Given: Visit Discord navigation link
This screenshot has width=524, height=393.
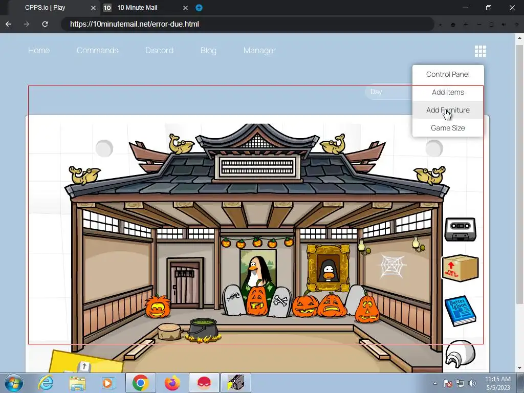Looking at the screenshot, I should (160, 51).
